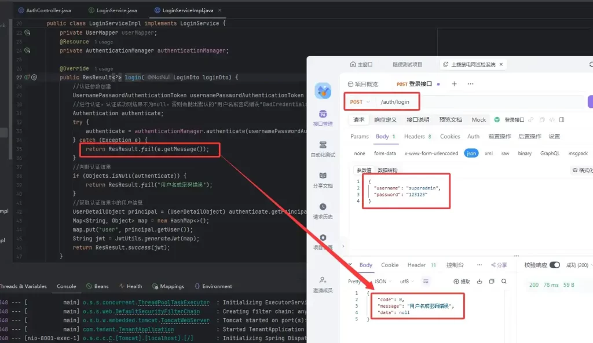Select the form-data body type option
593x343 pixels.
pos(384,154)
